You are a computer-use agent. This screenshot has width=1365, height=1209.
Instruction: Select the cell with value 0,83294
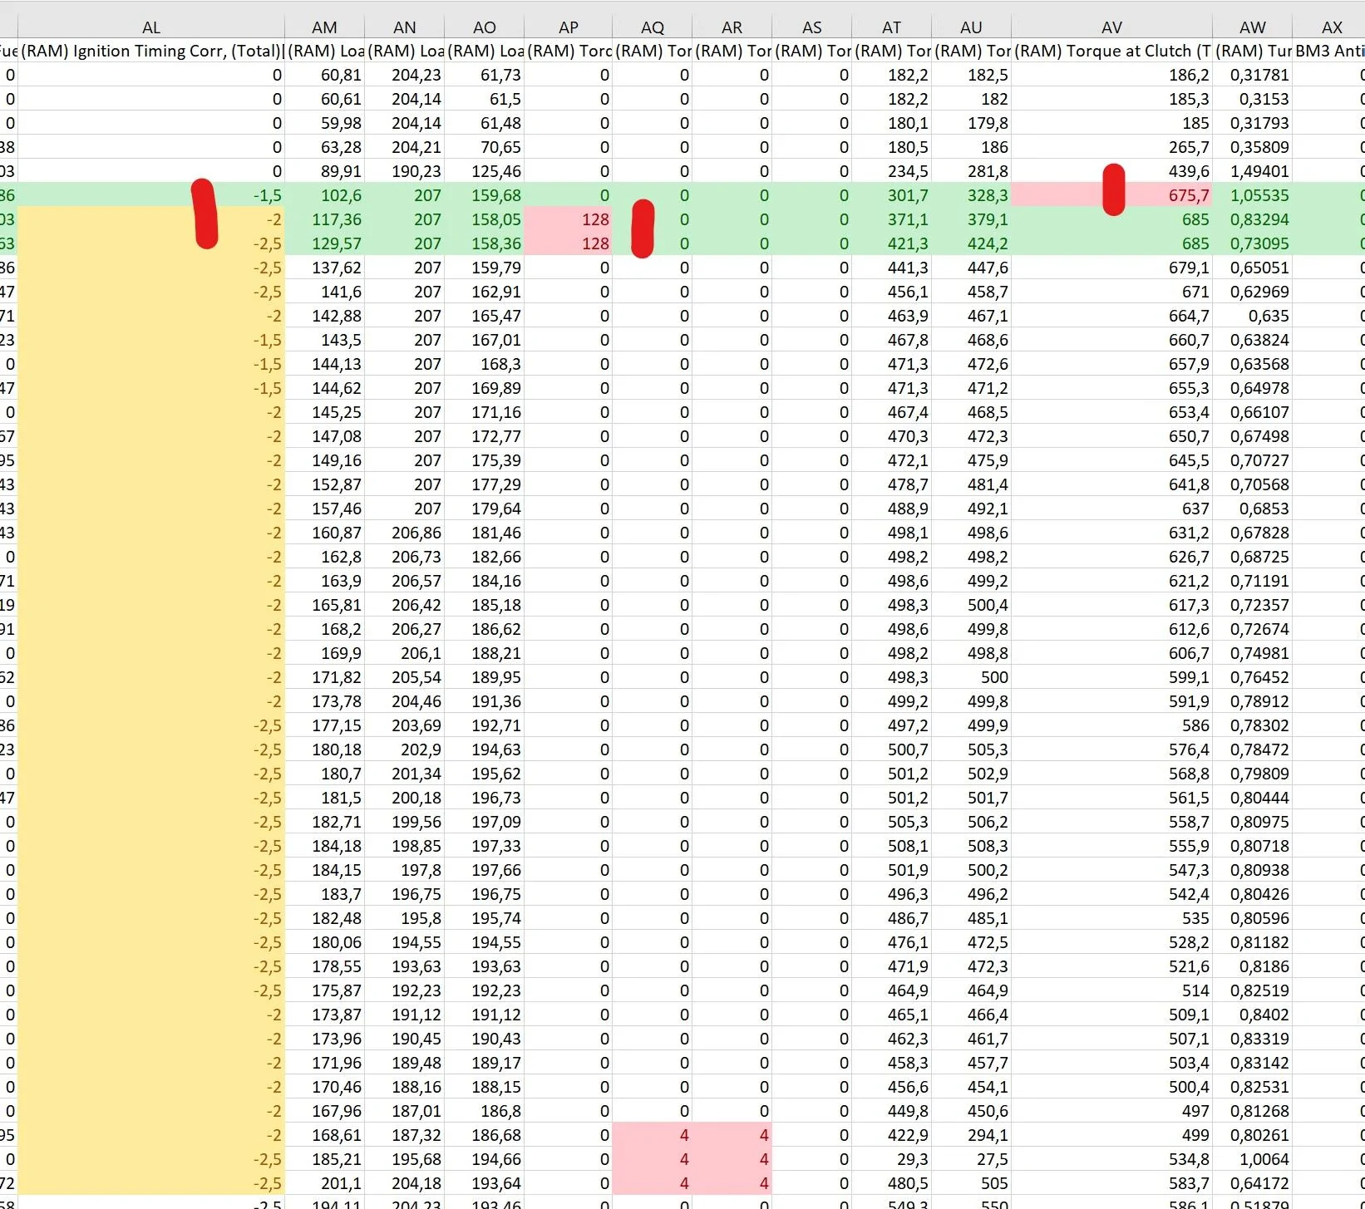pyautogui.click(x=1252, y=219)
